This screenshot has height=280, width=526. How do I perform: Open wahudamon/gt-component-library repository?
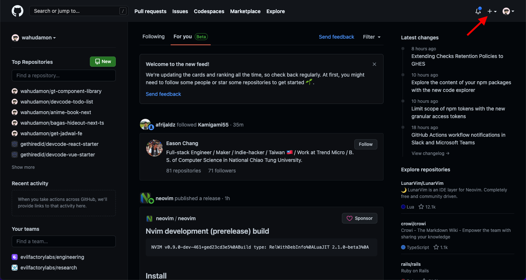point(61,91)
